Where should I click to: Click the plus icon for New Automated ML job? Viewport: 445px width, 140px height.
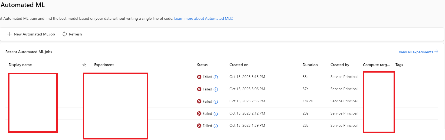[x=9, y=34]
